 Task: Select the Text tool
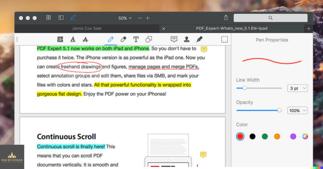coord(136,39)
